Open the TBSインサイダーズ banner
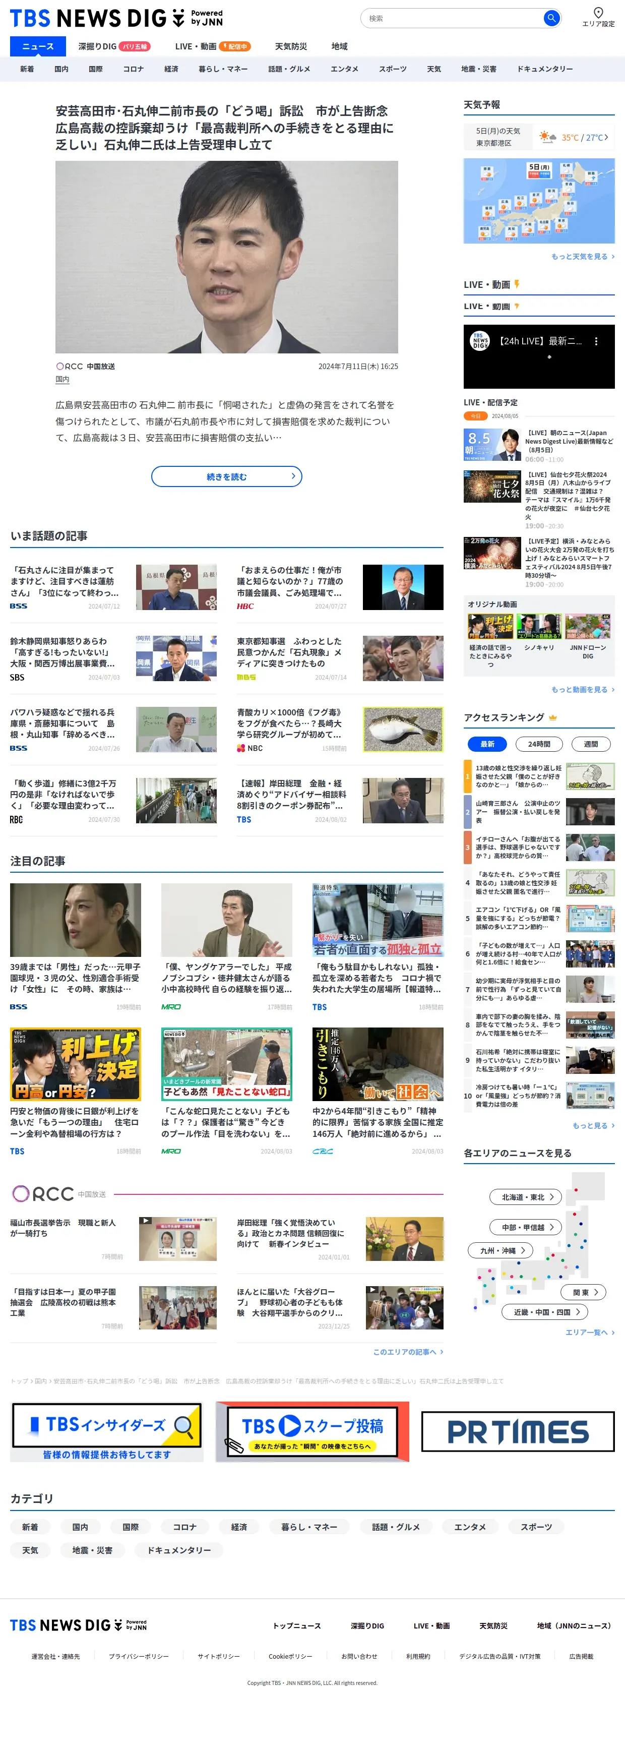This screenshot has height=1753, width=625. coord(107,1432)
